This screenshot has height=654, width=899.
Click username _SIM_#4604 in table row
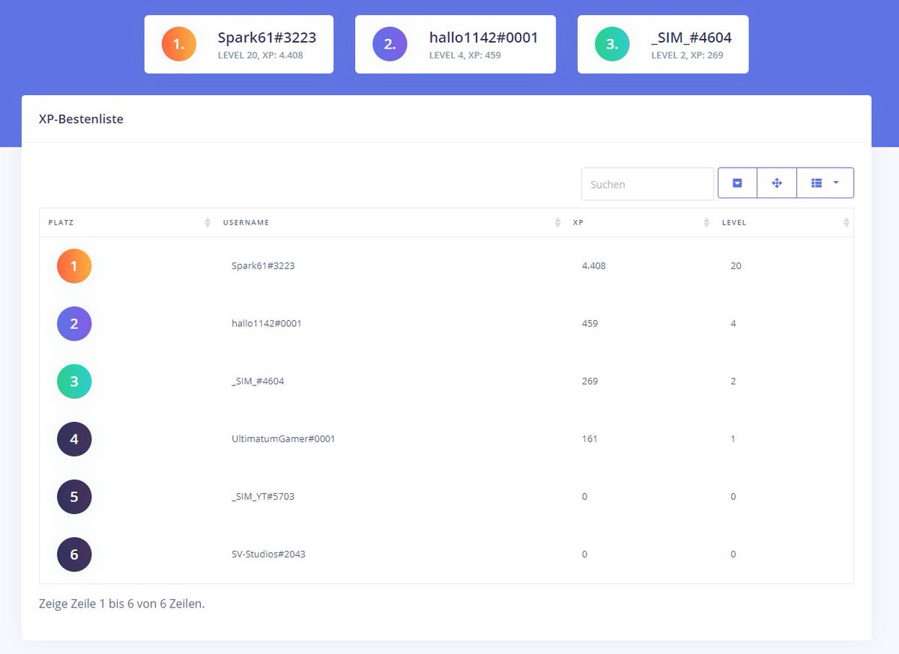(258, 381)
